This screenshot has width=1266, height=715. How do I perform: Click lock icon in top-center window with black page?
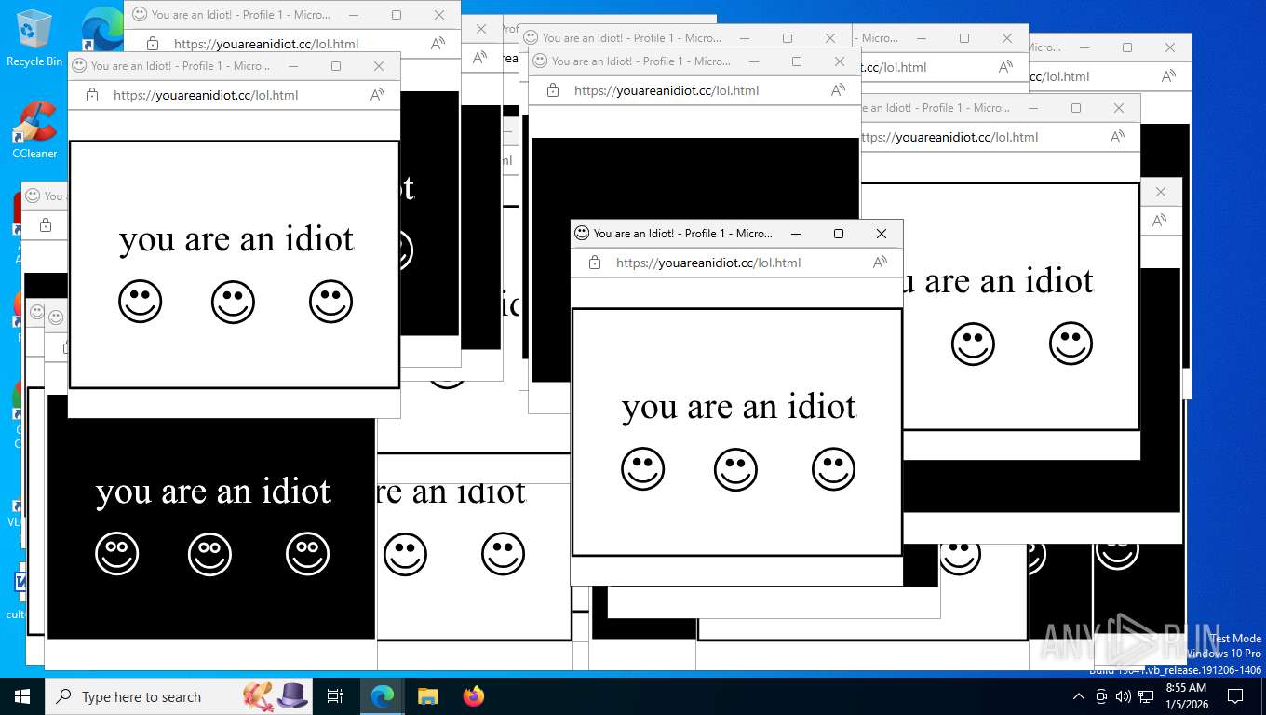point(552,90)
